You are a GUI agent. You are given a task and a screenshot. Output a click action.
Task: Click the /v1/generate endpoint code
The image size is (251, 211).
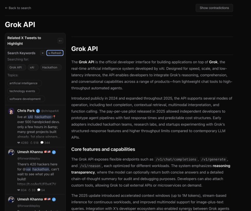click(213, 159)
